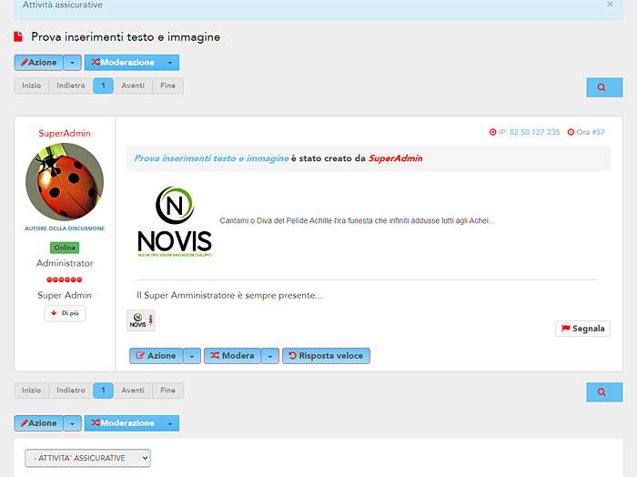Open the SuperAdmin username profile link
637x477 pixels.
click(65, 133)
